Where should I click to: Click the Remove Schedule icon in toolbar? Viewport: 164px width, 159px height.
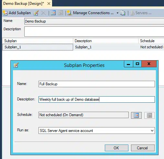pos(60,13)
